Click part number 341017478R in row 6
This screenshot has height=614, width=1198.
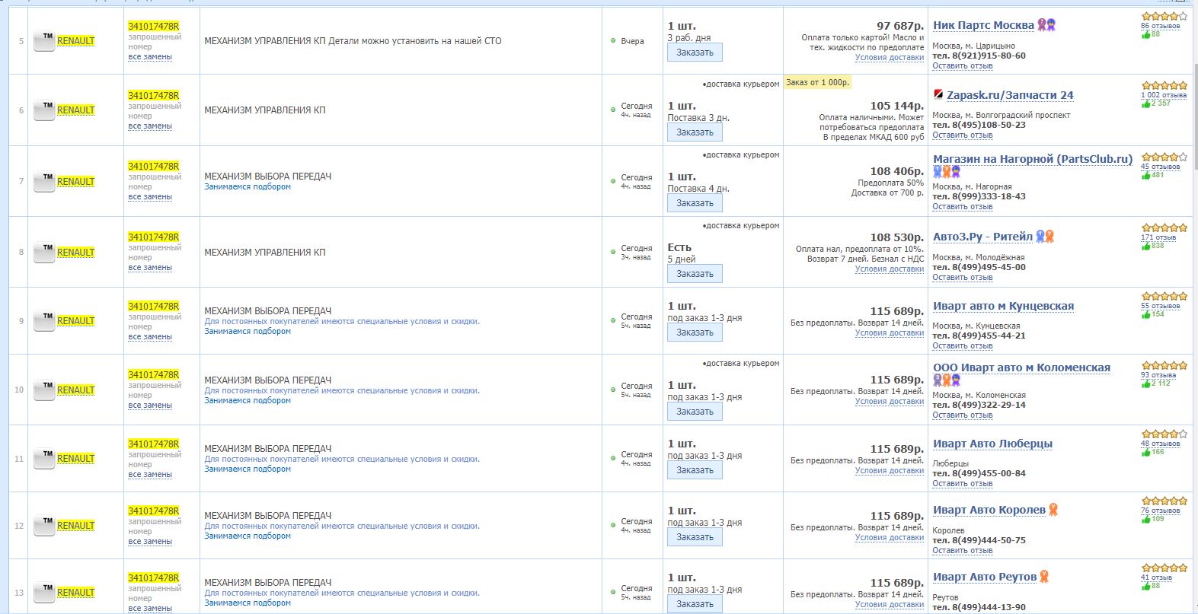154,96
